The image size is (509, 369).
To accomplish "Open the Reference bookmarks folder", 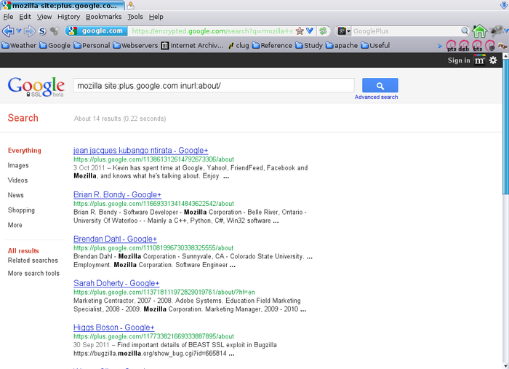I will point(272,45).
